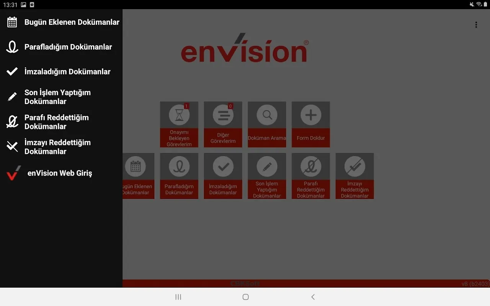Tap the envision logo
Viewport: 490px width, 306px height.
click(x=245, y=48)
